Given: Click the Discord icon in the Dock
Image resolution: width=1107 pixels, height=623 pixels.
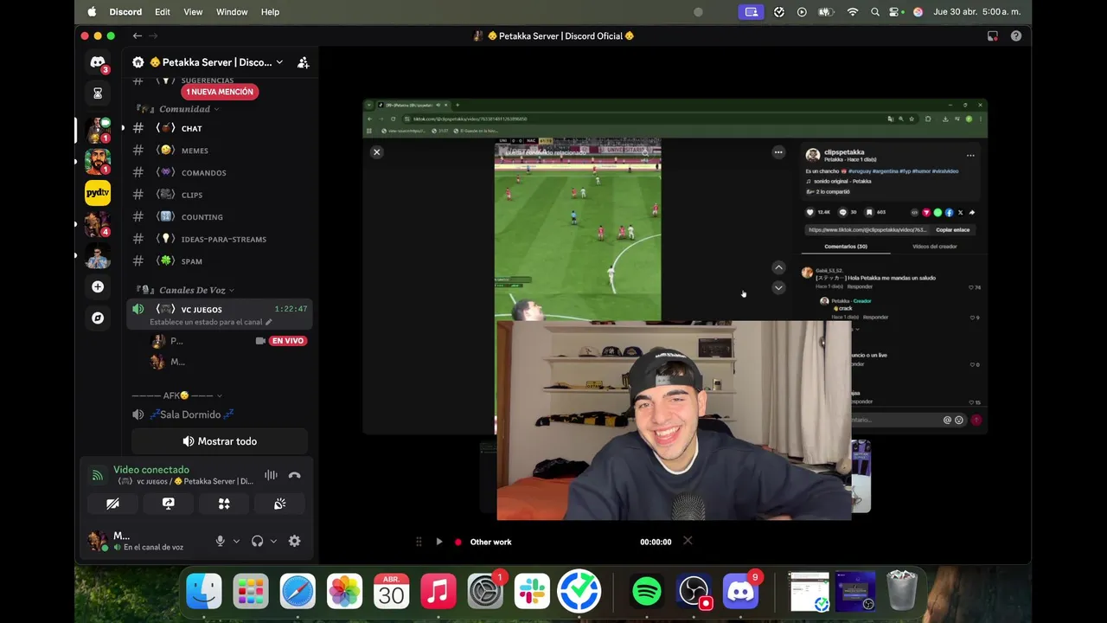Looking at the screenshot, I should 740,592.
